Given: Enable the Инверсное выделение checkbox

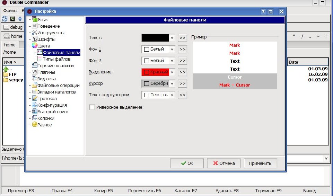Looking at the screenshot, I should coord(92,107).
